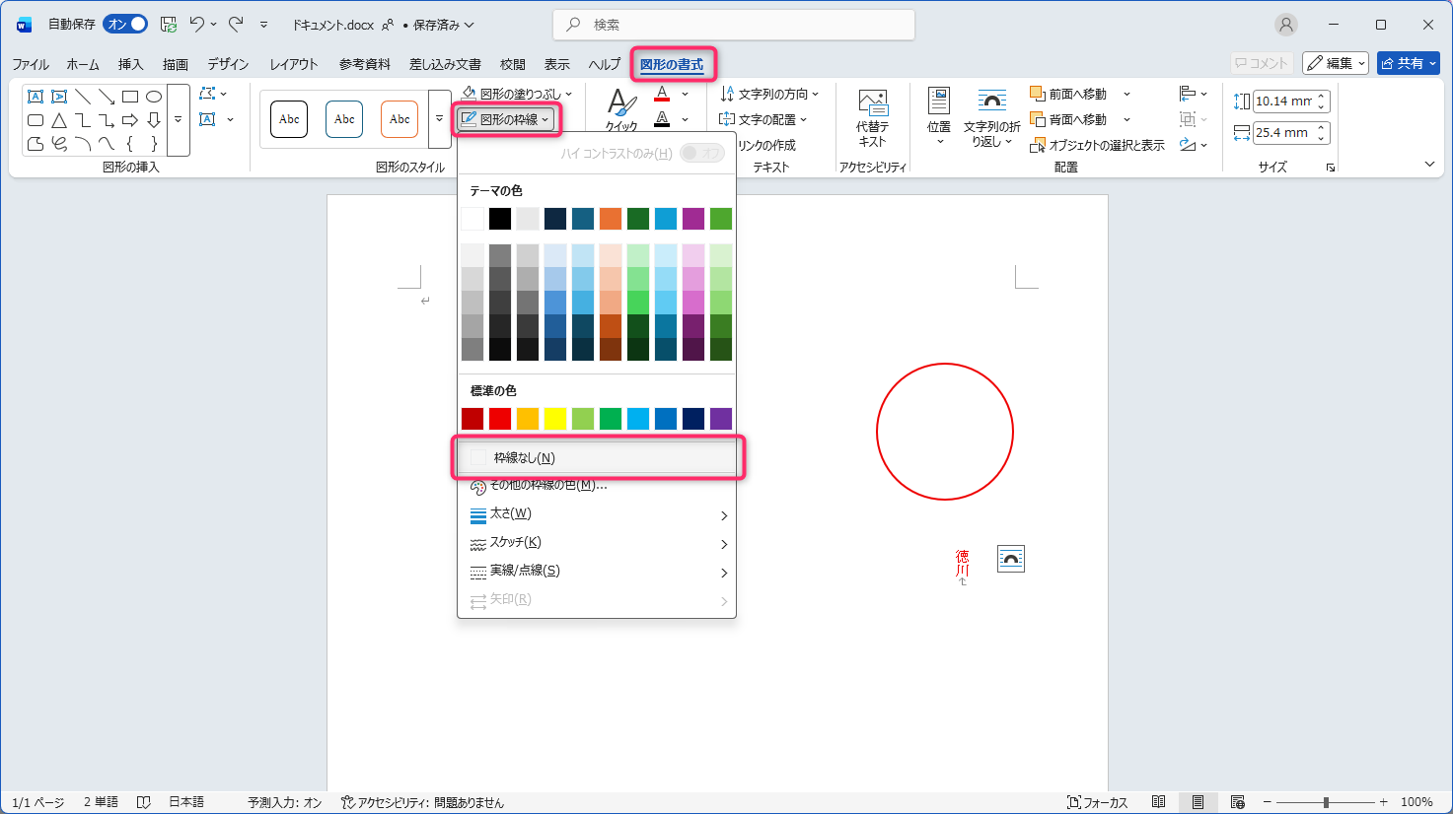Click the Share (共有) button
Image resolution: width=1453 pixels, height=814 pixels.
point(1408,63)
